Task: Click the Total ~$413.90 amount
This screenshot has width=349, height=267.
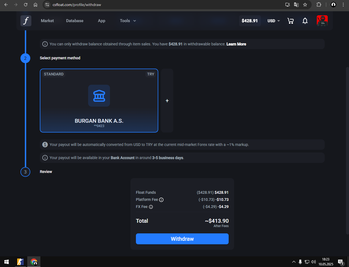Action: pos(217,221)
